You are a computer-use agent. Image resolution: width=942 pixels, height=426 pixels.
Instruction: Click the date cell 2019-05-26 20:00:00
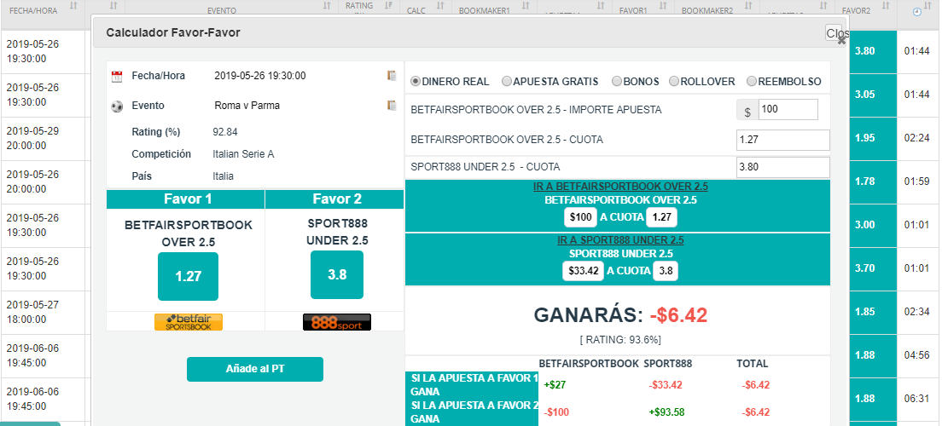44,181
